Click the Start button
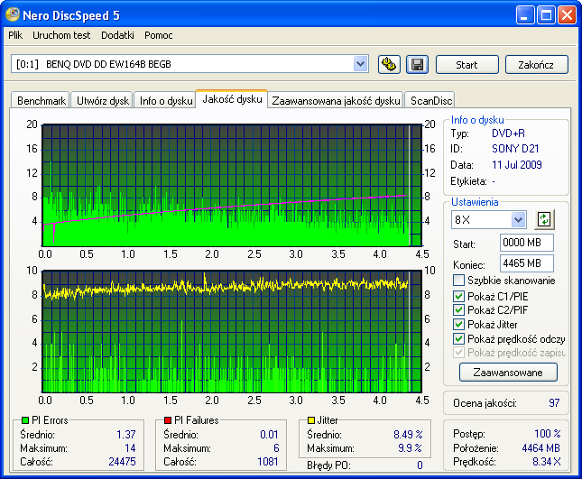 click(467, 65)
